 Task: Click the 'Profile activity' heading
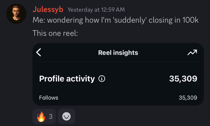click(x=67, y=79)
